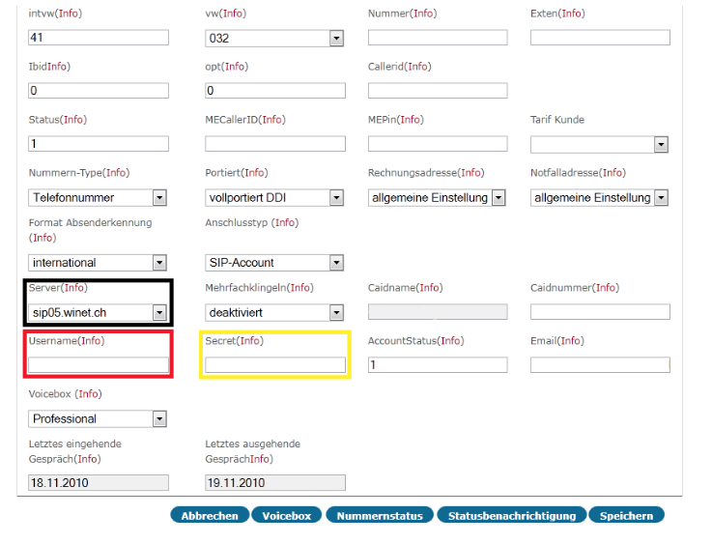Open the Nummernstatus button
The image size is (712, 544).
(x=380, y=515)
